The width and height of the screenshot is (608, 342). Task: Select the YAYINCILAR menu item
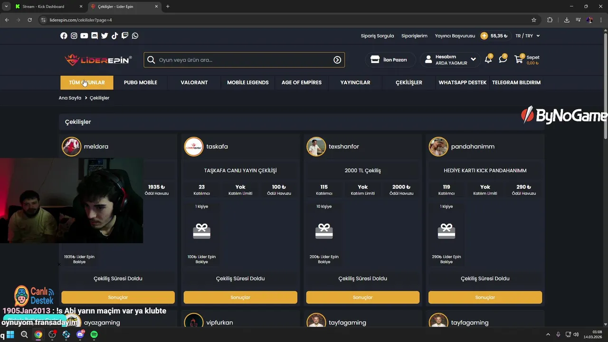pos(355,82)
